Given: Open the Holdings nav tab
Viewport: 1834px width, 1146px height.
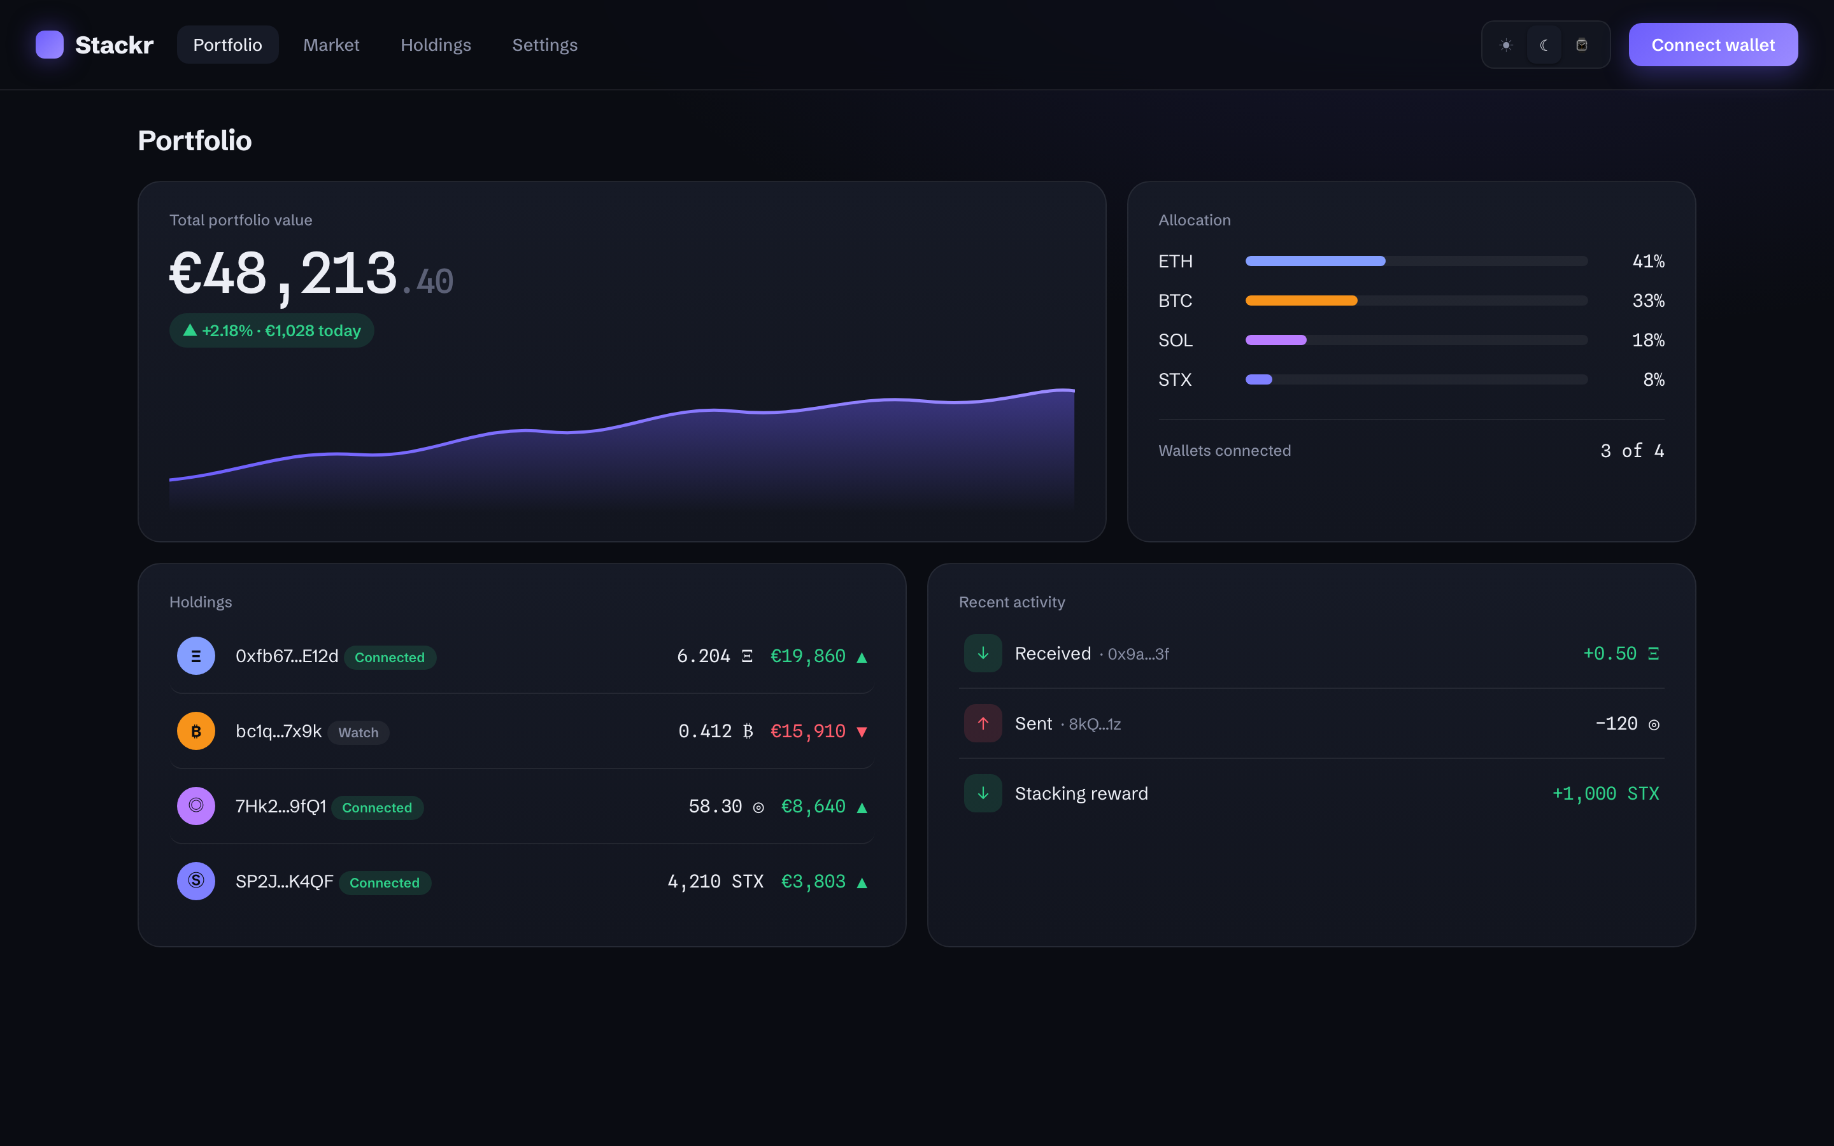Looking at the screenshot, I should coord(436,45).
